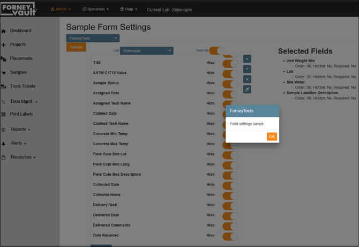
Task: Open the ForneyTools dropdown selector
Action: point(93,39)
